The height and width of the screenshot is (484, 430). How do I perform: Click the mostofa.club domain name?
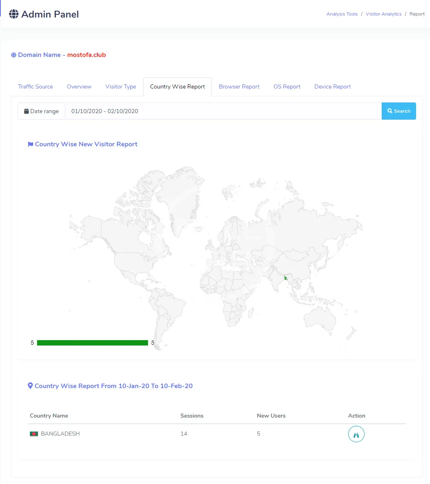86,55
